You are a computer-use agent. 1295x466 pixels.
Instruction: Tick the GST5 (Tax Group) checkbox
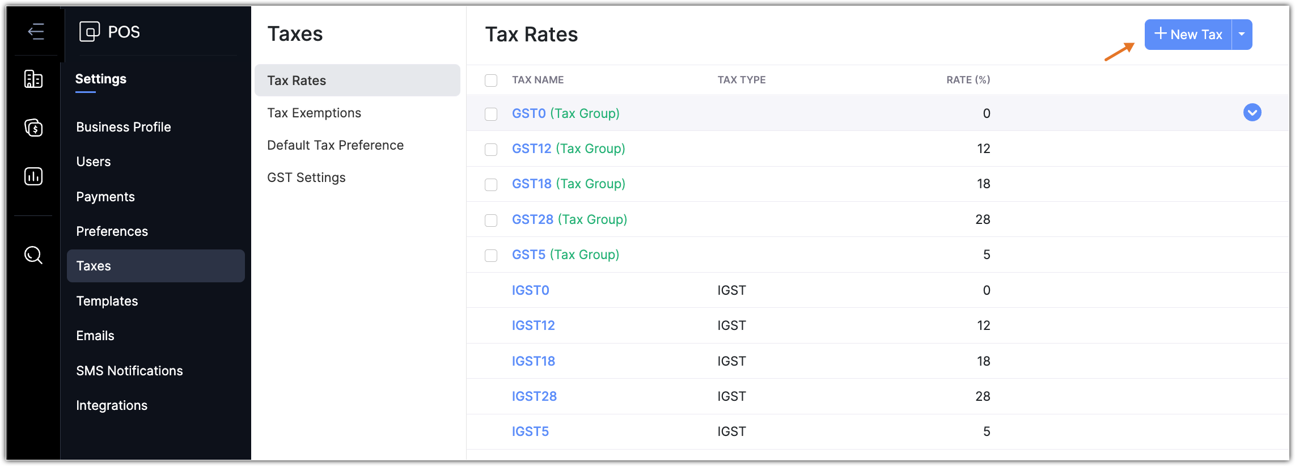tap(491, 256)
